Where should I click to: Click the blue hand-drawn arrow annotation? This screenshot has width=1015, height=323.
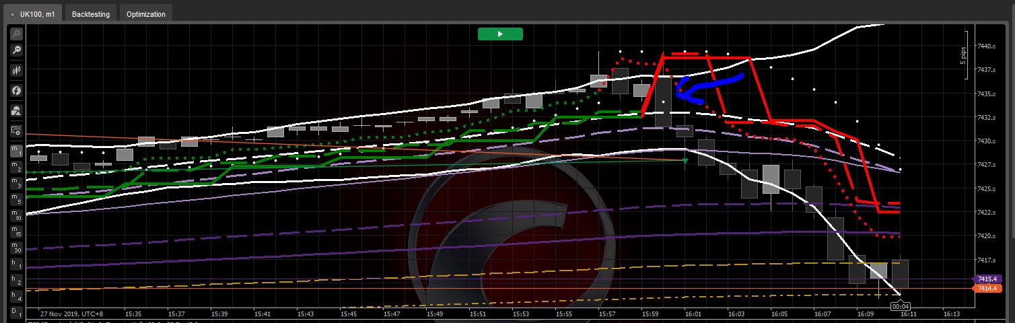tap(709, 88)
